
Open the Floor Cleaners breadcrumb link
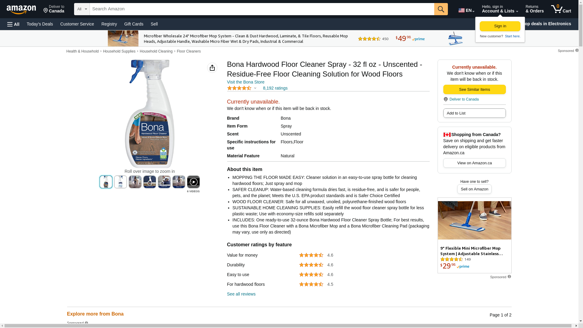(x=189, y=51)
